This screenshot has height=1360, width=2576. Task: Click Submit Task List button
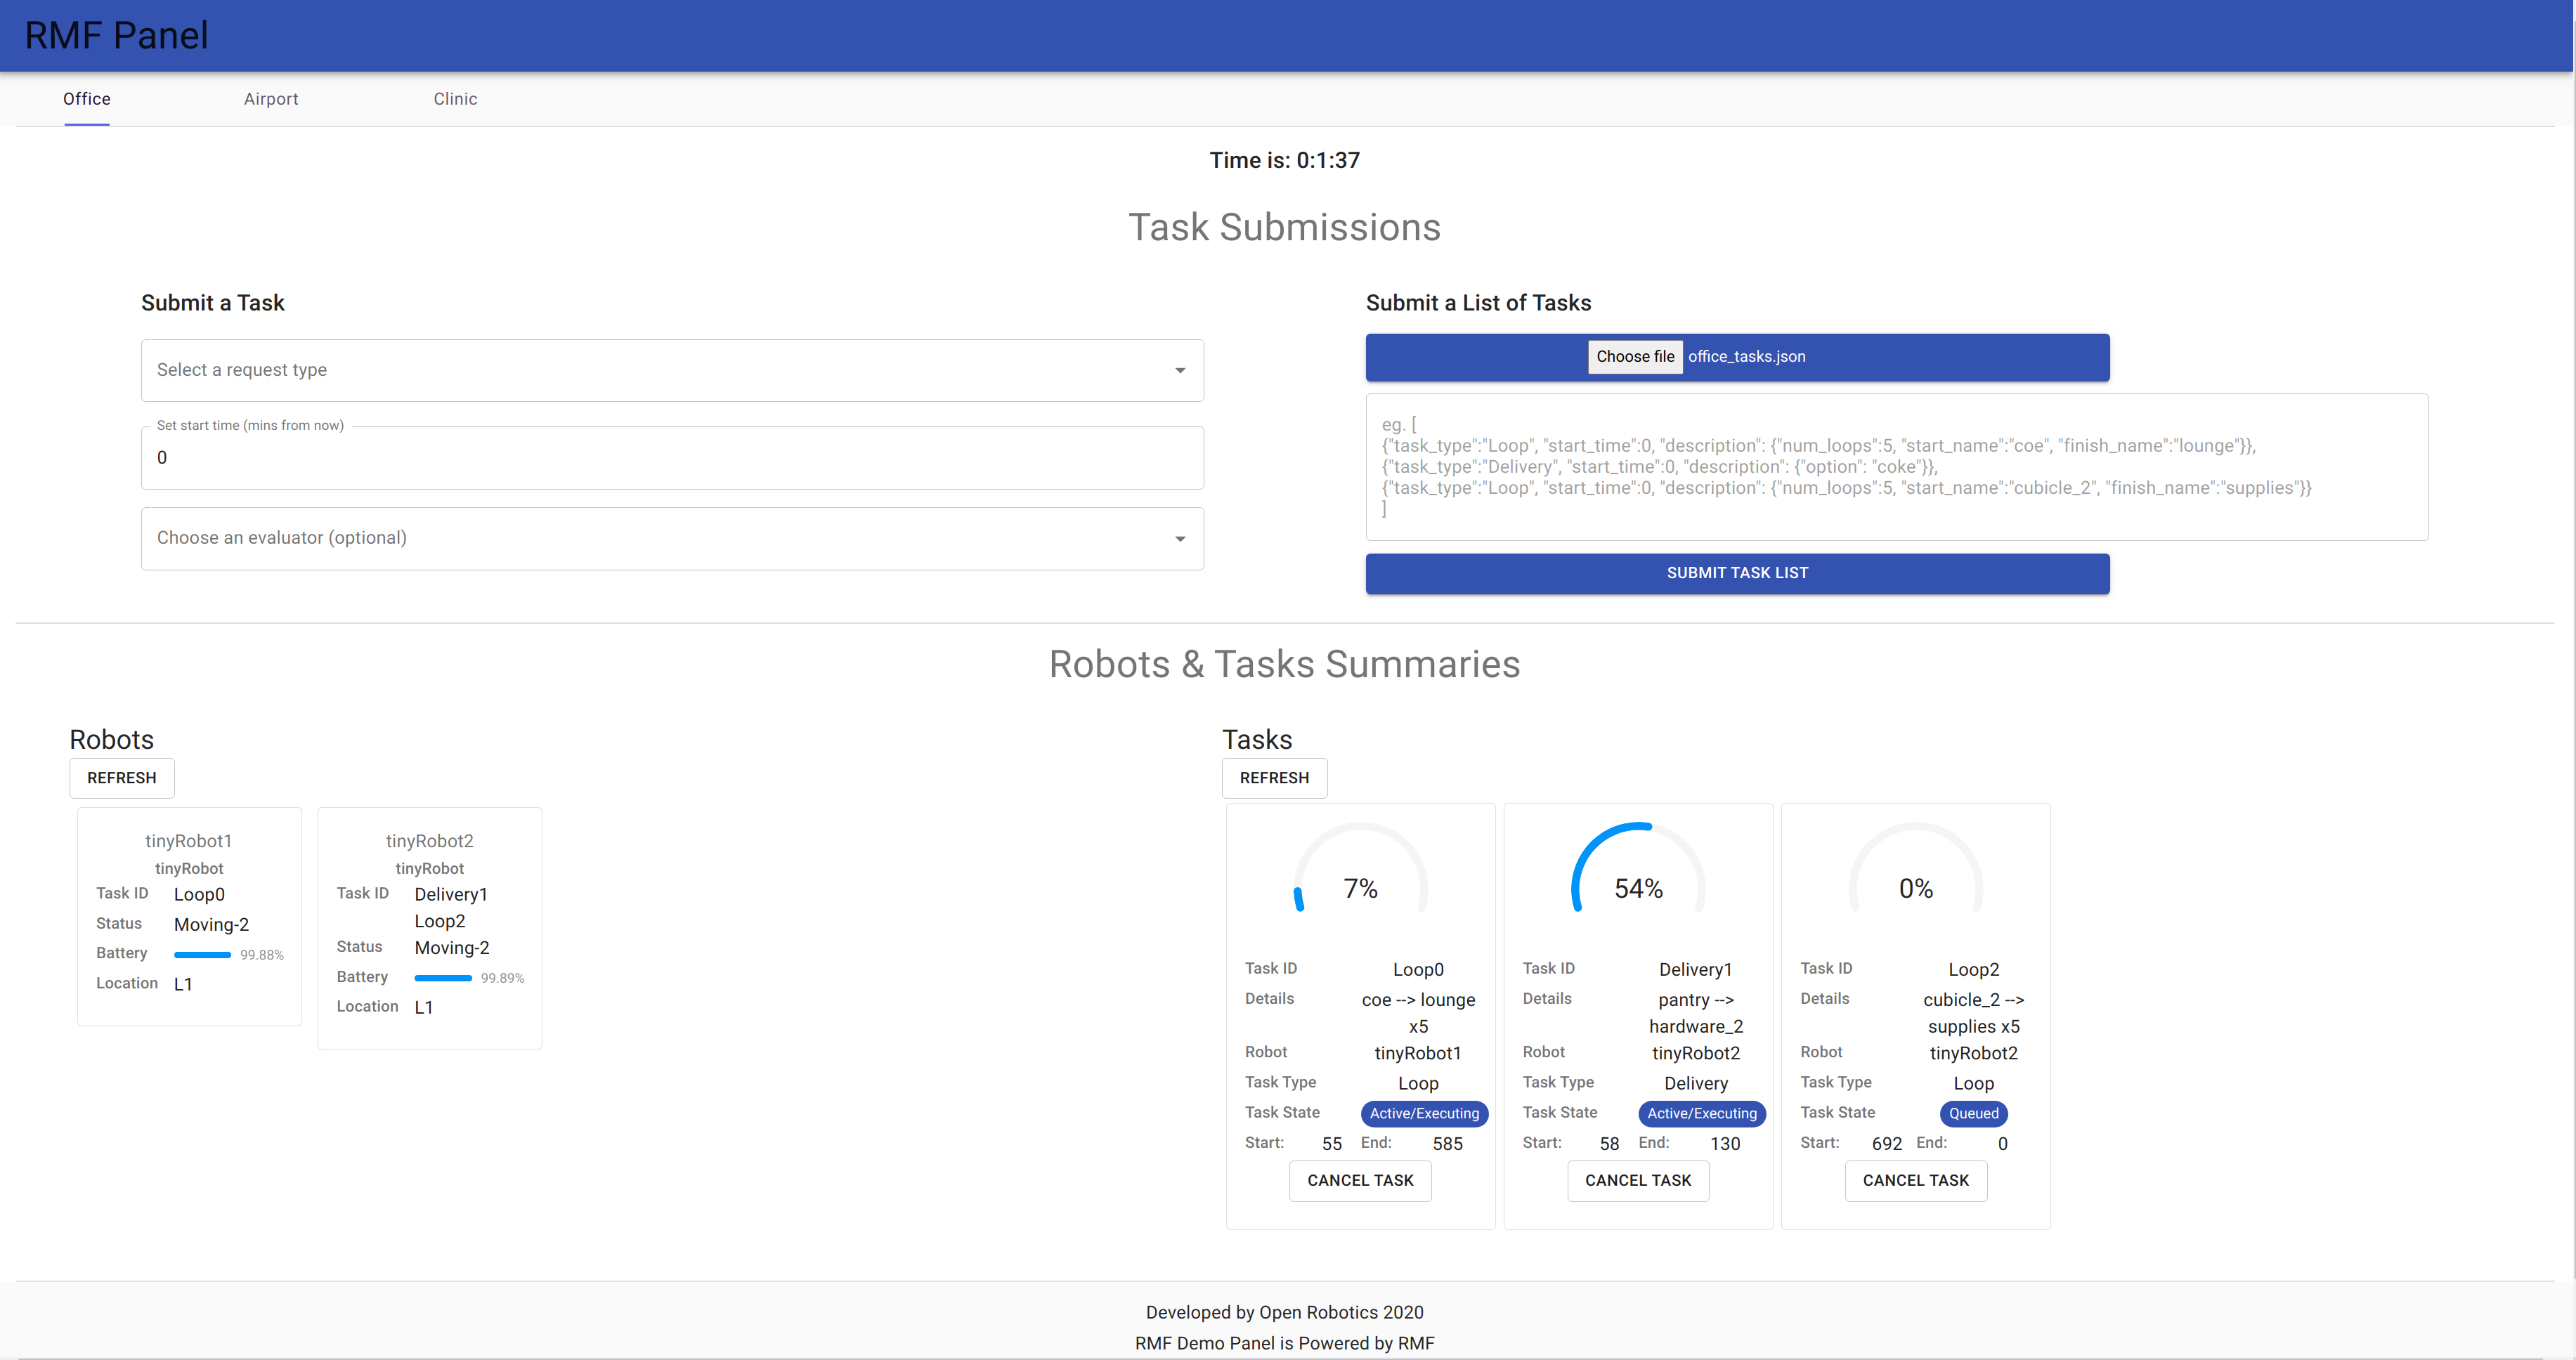tap(1737, 573)
